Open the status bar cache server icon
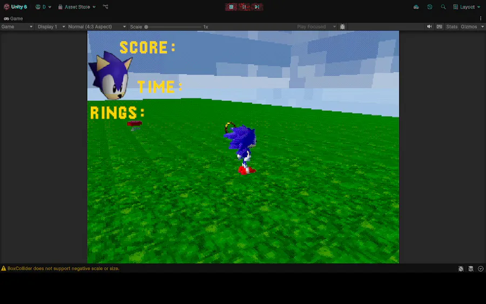This screenshot has height=304, width=486. 471,269
